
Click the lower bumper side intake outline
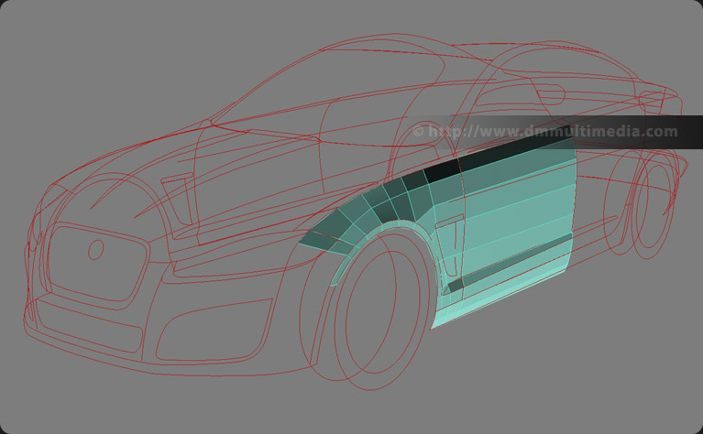[x=214, y=331]
